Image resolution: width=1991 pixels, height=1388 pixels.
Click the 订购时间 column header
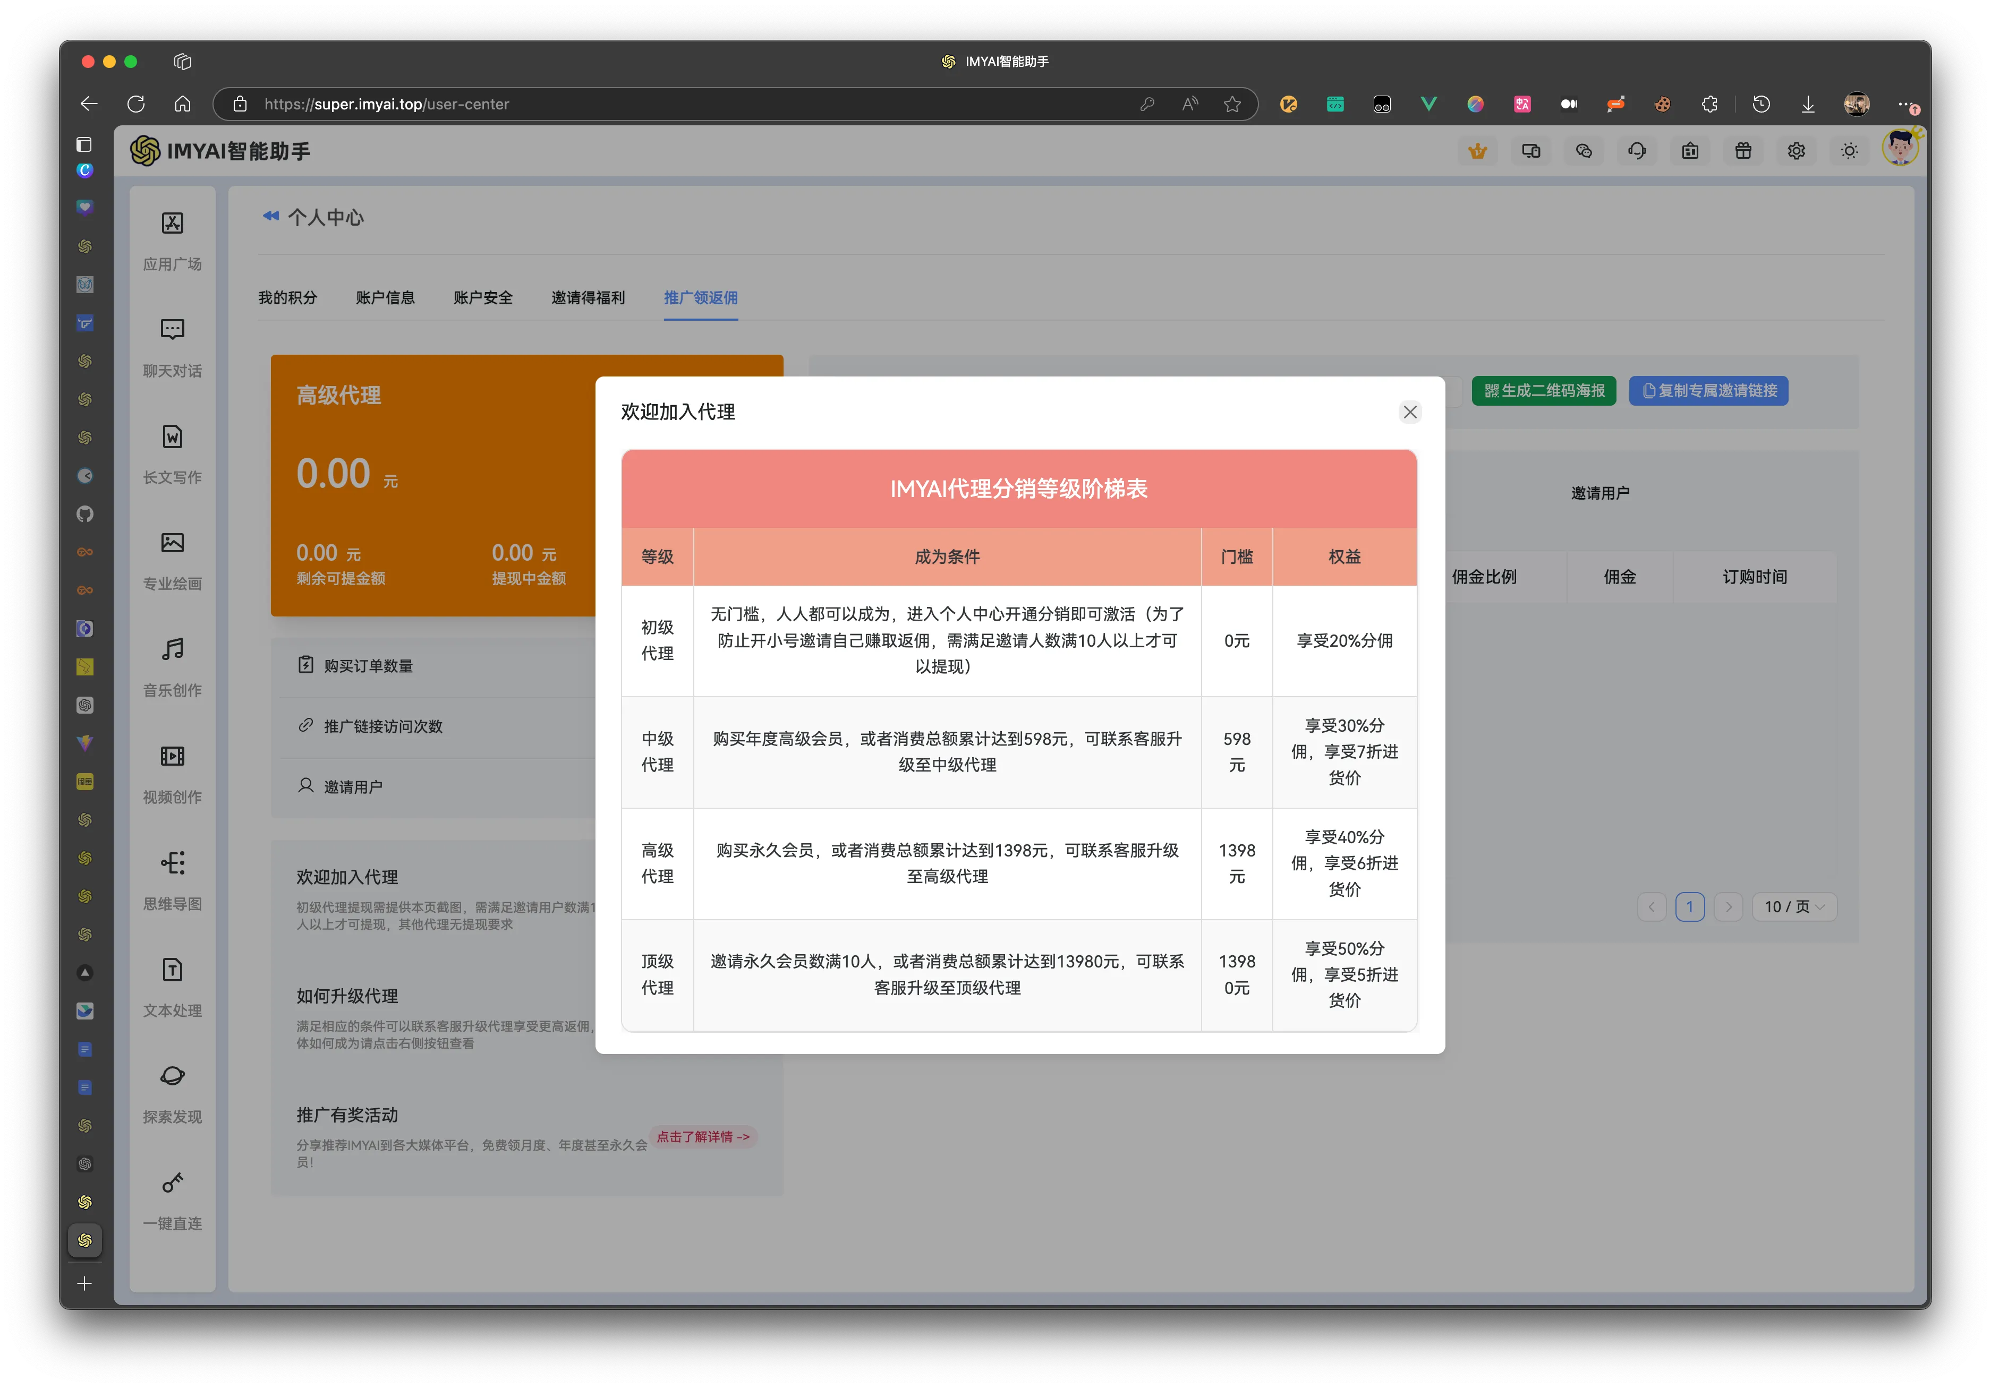click(x=1754, y=577)
